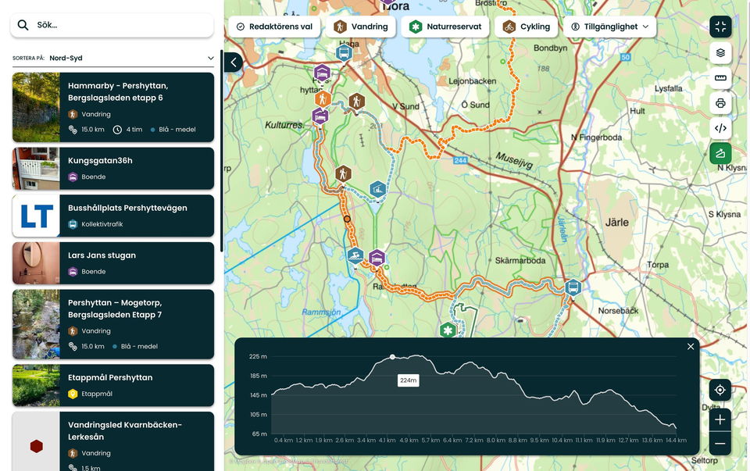This screenshot has width=750, height=471.
Task: Collapse the sidebar list panel
Action: (x=234, y=62)
